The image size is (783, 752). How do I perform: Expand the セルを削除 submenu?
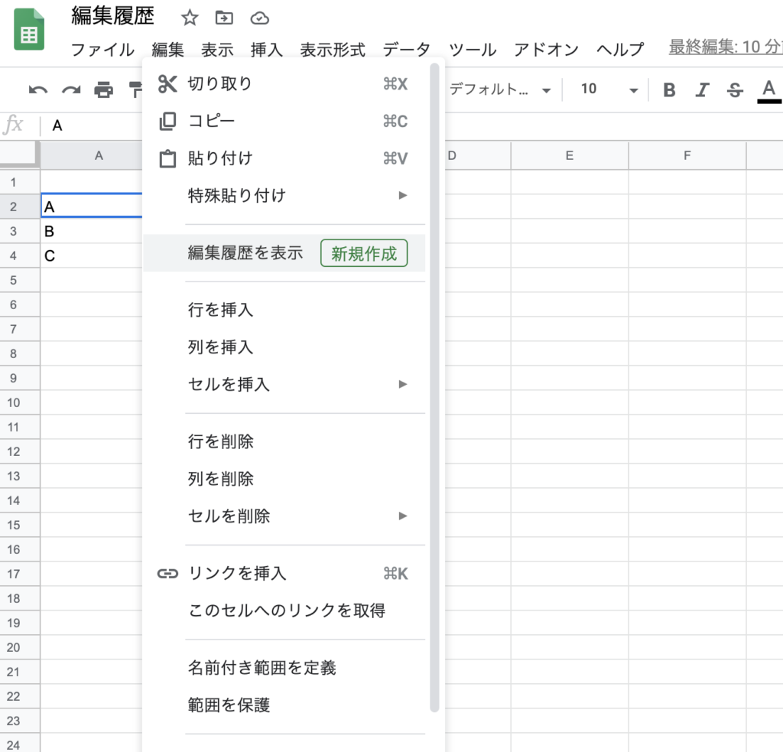(284, 516)
